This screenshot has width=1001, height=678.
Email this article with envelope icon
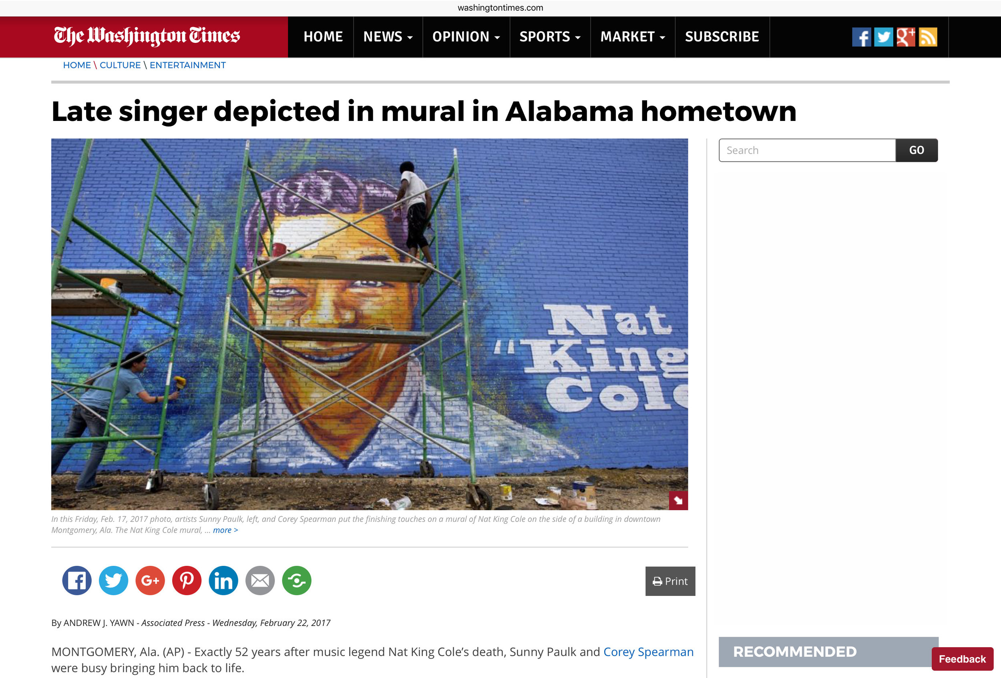pos(260,581)
